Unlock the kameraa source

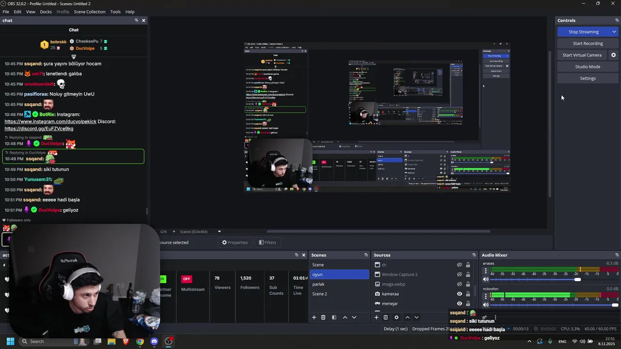[x=468, y=294]
